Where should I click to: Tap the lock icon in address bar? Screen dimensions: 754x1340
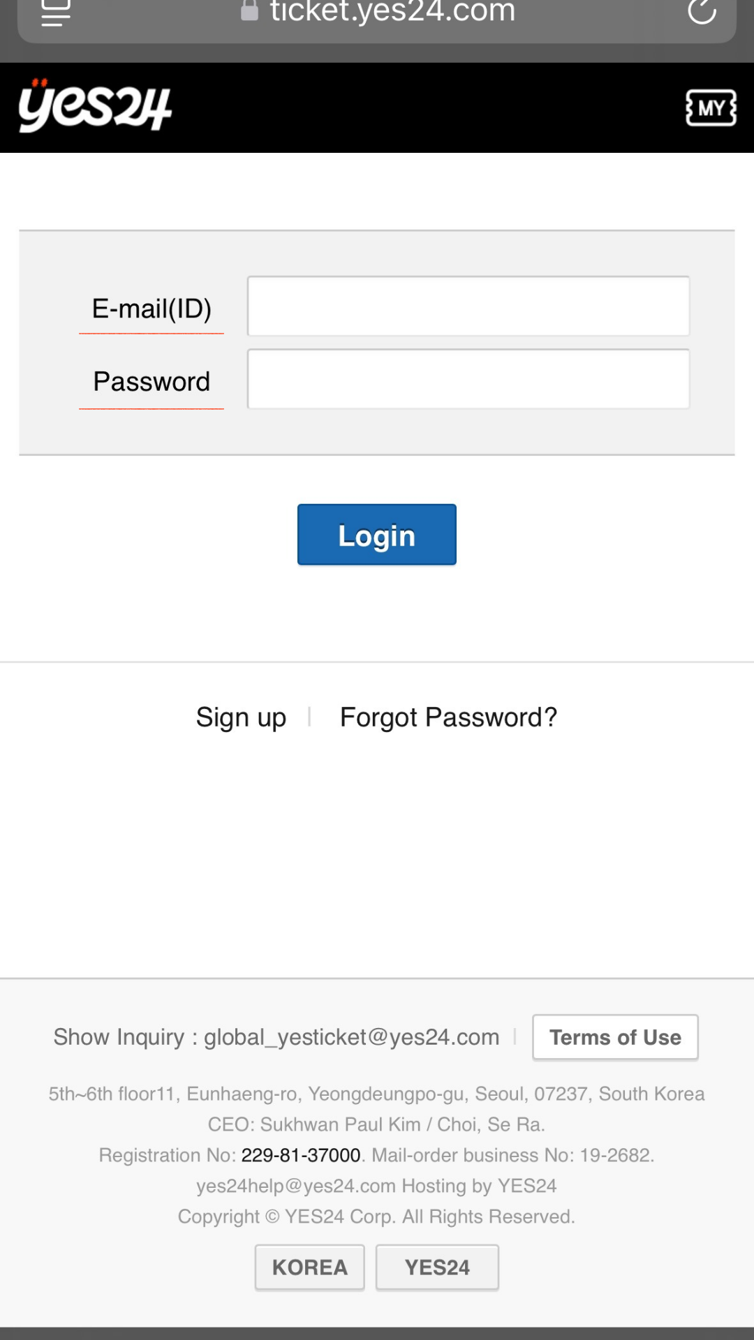(249, 10)
